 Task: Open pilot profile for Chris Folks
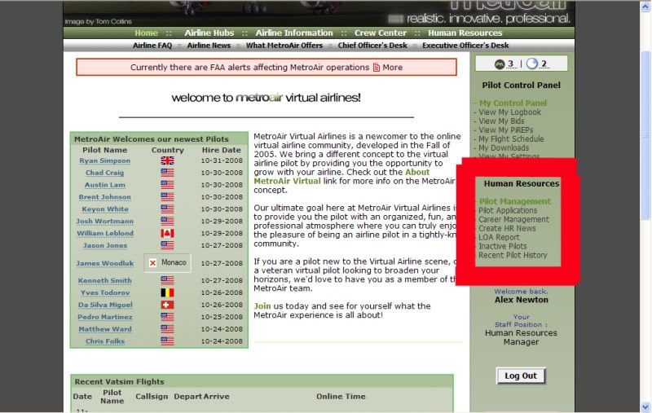click(105, 341)
